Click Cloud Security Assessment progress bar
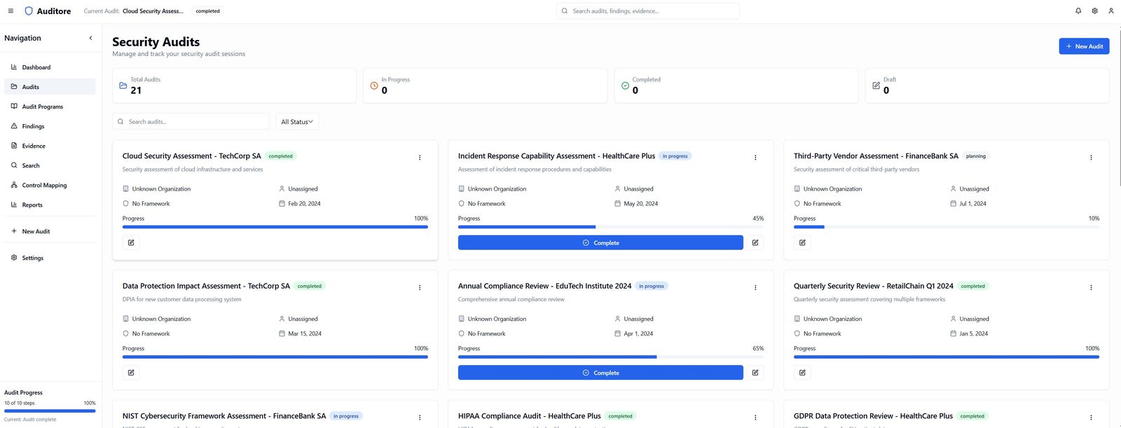 point(275,227)
